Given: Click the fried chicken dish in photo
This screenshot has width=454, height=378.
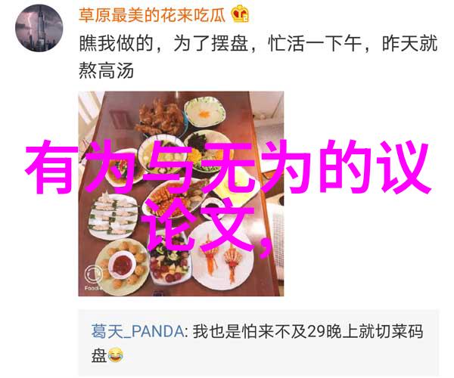Looking at the screenshot, I should click(x=160, y=117).
